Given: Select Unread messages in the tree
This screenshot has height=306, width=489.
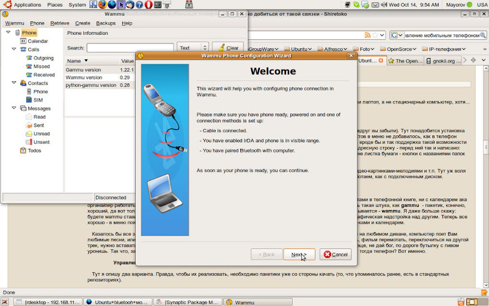Looking at the screenshot, I should [x=42, y=133].
